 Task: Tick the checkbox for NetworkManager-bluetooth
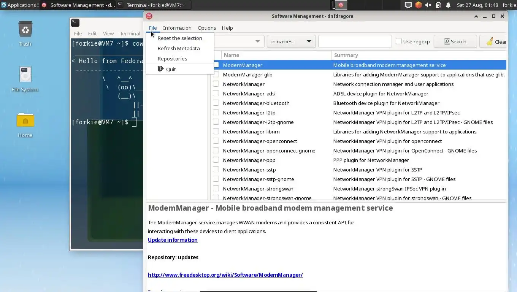pos(216,103)
